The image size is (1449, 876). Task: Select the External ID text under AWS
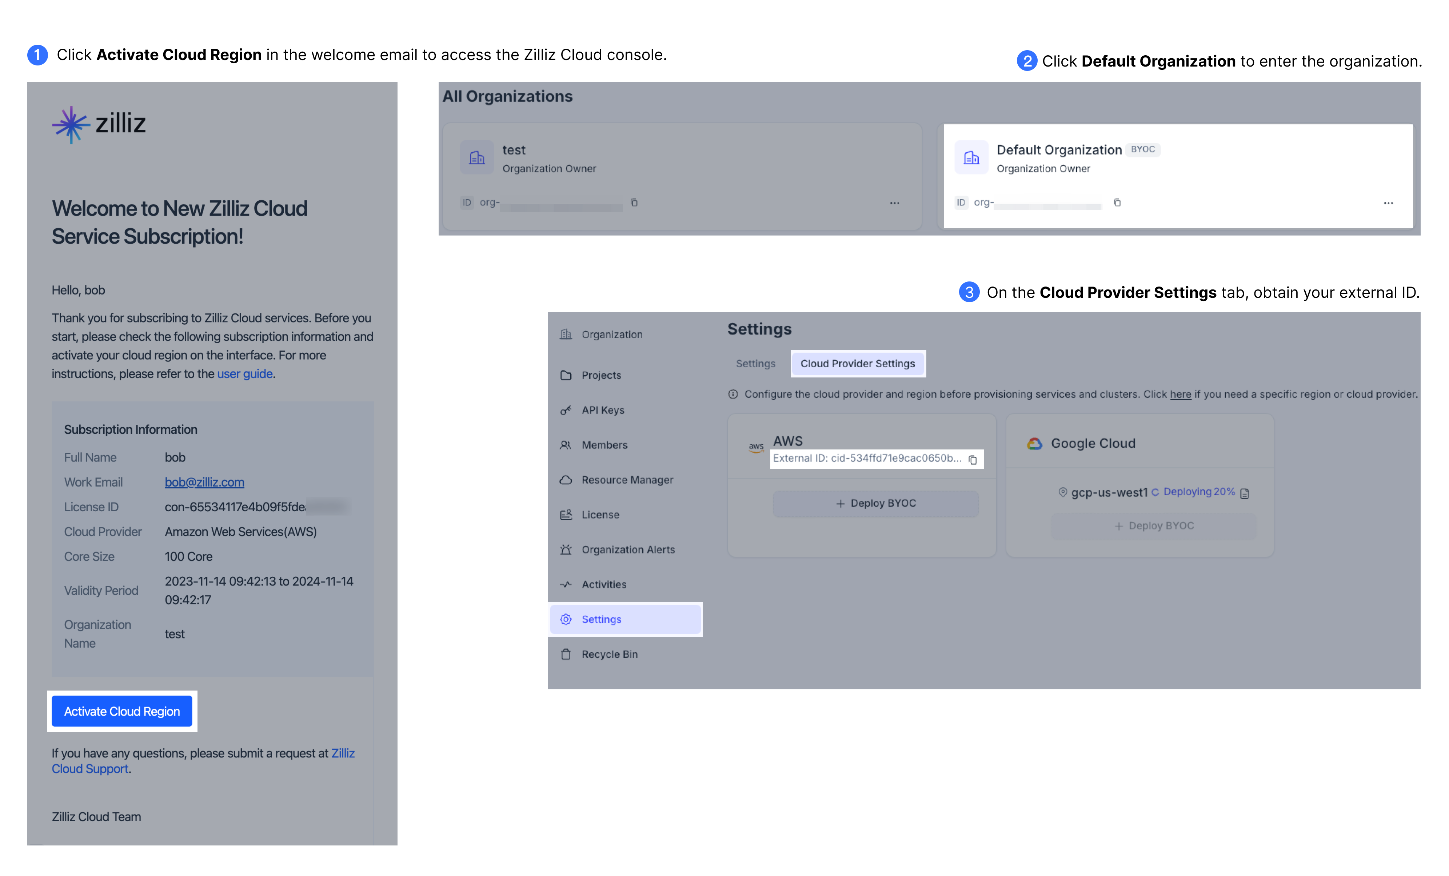coord(867,458)
